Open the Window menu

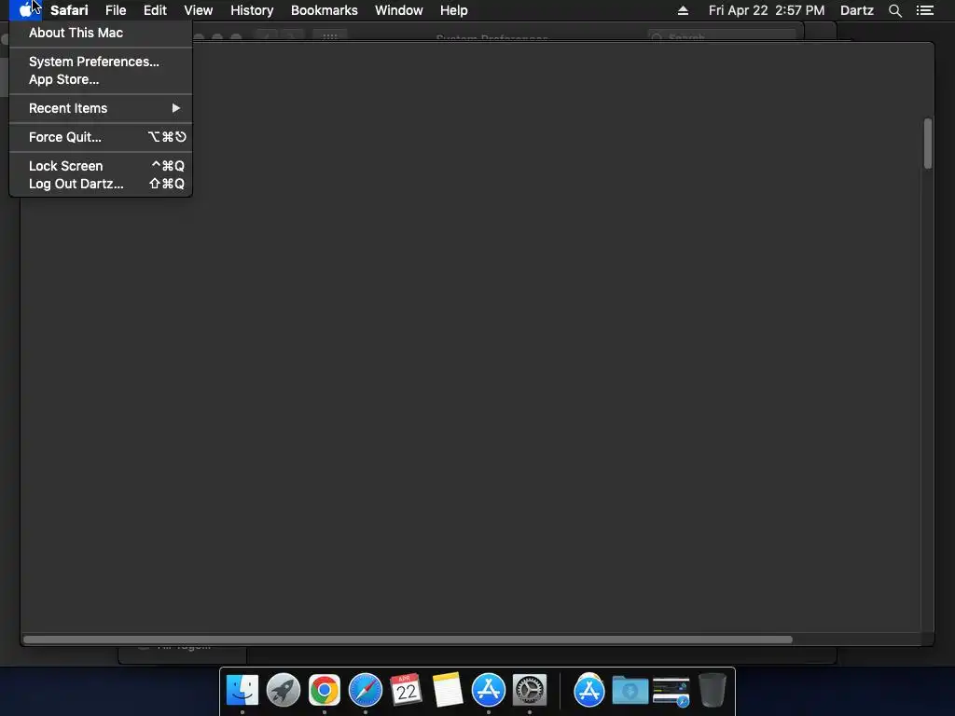[399, 10]
